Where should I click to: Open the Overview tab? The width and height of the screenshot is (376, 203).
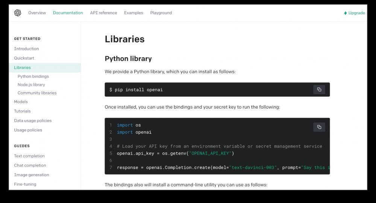37,13
